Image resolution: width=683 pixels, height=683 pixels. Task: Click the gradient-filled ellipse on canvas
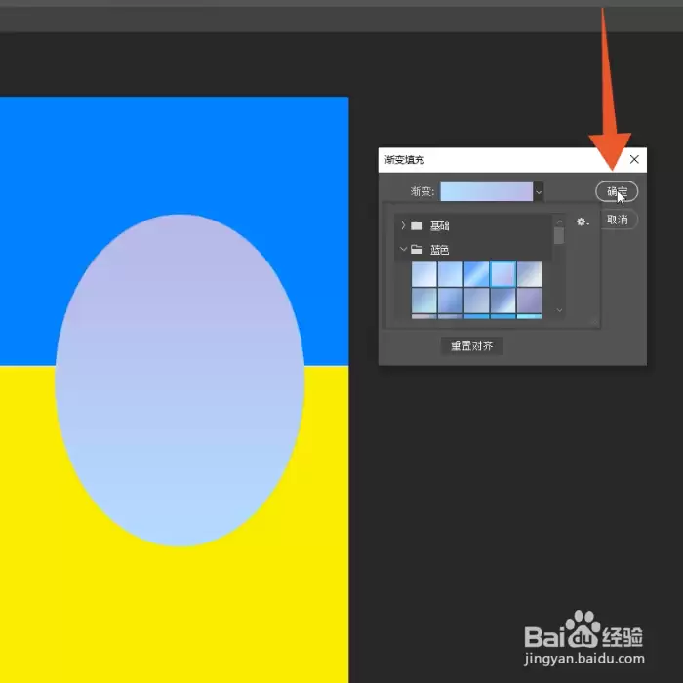(x=180, y=380)
